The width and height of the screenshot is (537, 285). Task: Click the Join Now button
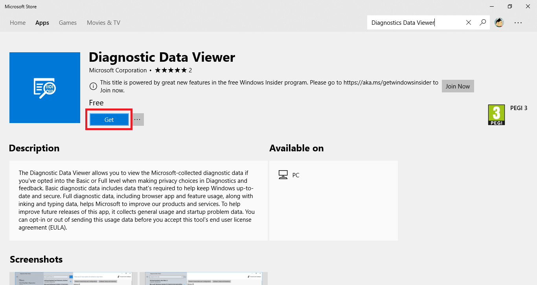pyautogui.click(x=458, y=86)
